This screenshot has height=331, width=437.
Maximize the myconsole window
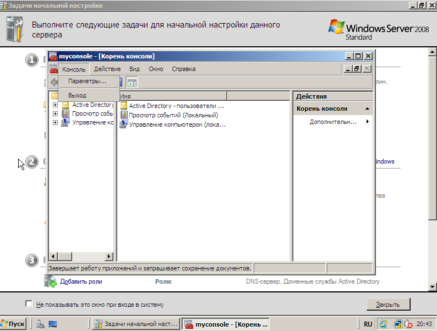[358, 56]
